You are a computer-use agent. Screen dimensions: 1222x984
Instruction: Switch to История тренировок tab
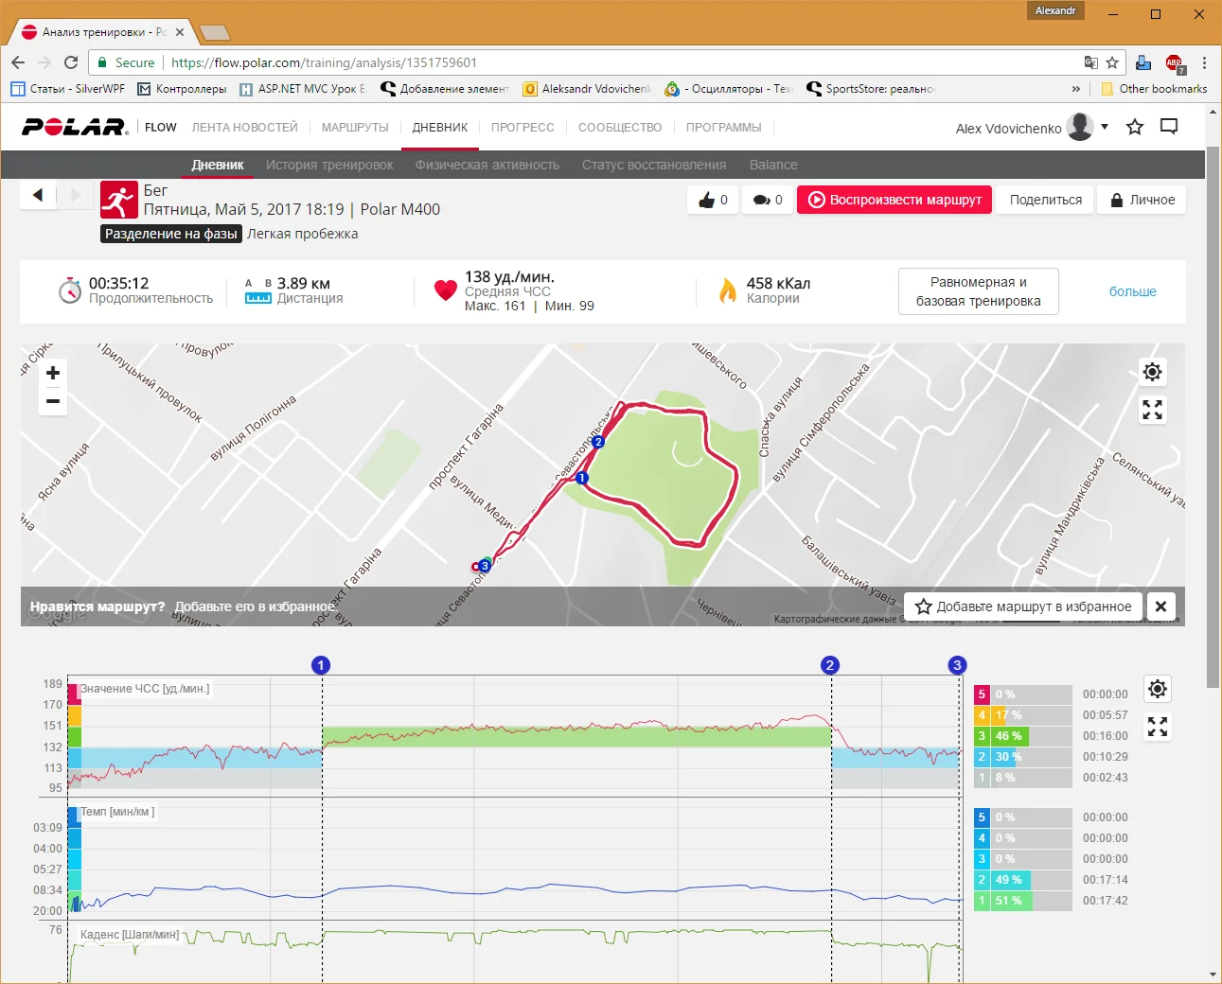[x=329, y=165]
